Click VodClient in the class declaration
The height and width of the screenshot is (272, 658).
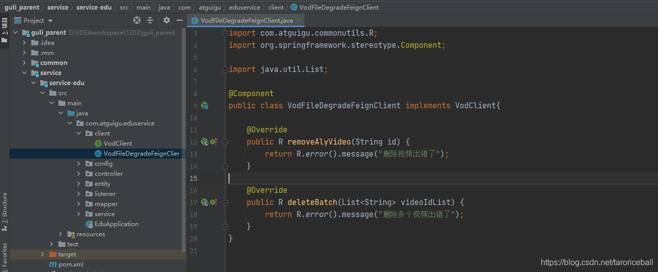tap(475, 106)
